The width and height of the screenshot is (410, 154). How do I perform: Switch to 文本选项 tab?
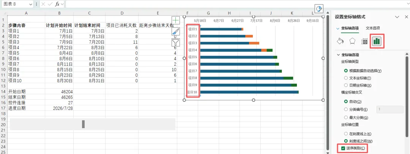373,28
